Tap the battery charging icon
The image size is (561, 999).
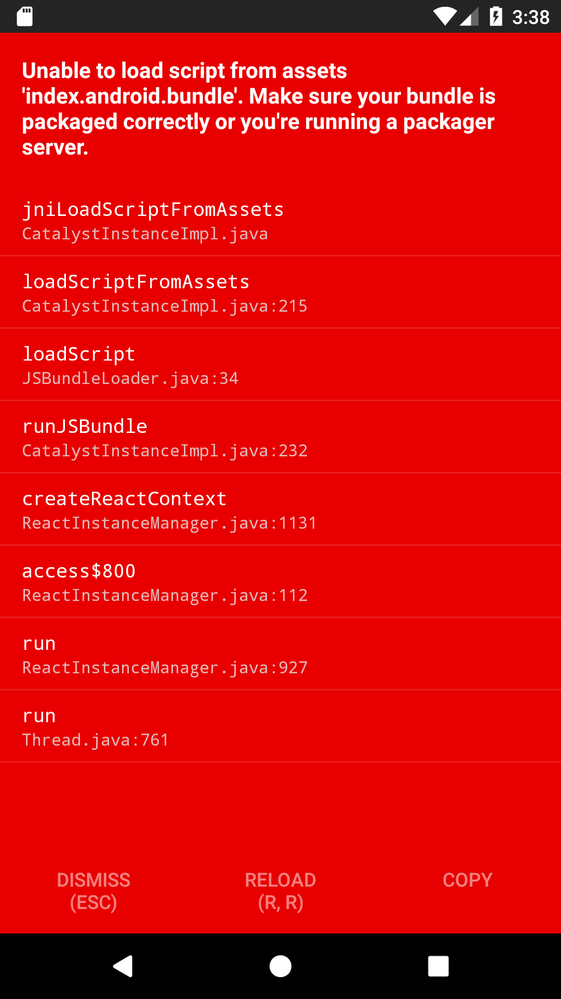[x=496, y=17]
